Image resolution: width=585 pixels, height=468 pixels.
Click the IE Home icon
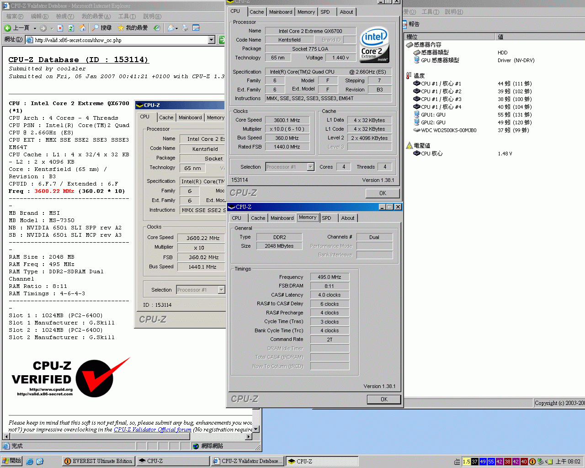coord(82,28)
